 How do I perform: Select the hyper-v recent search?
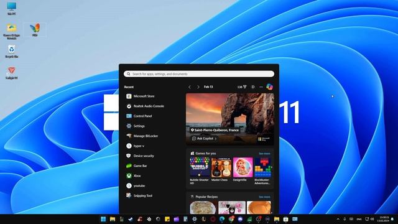pos(136,146)
